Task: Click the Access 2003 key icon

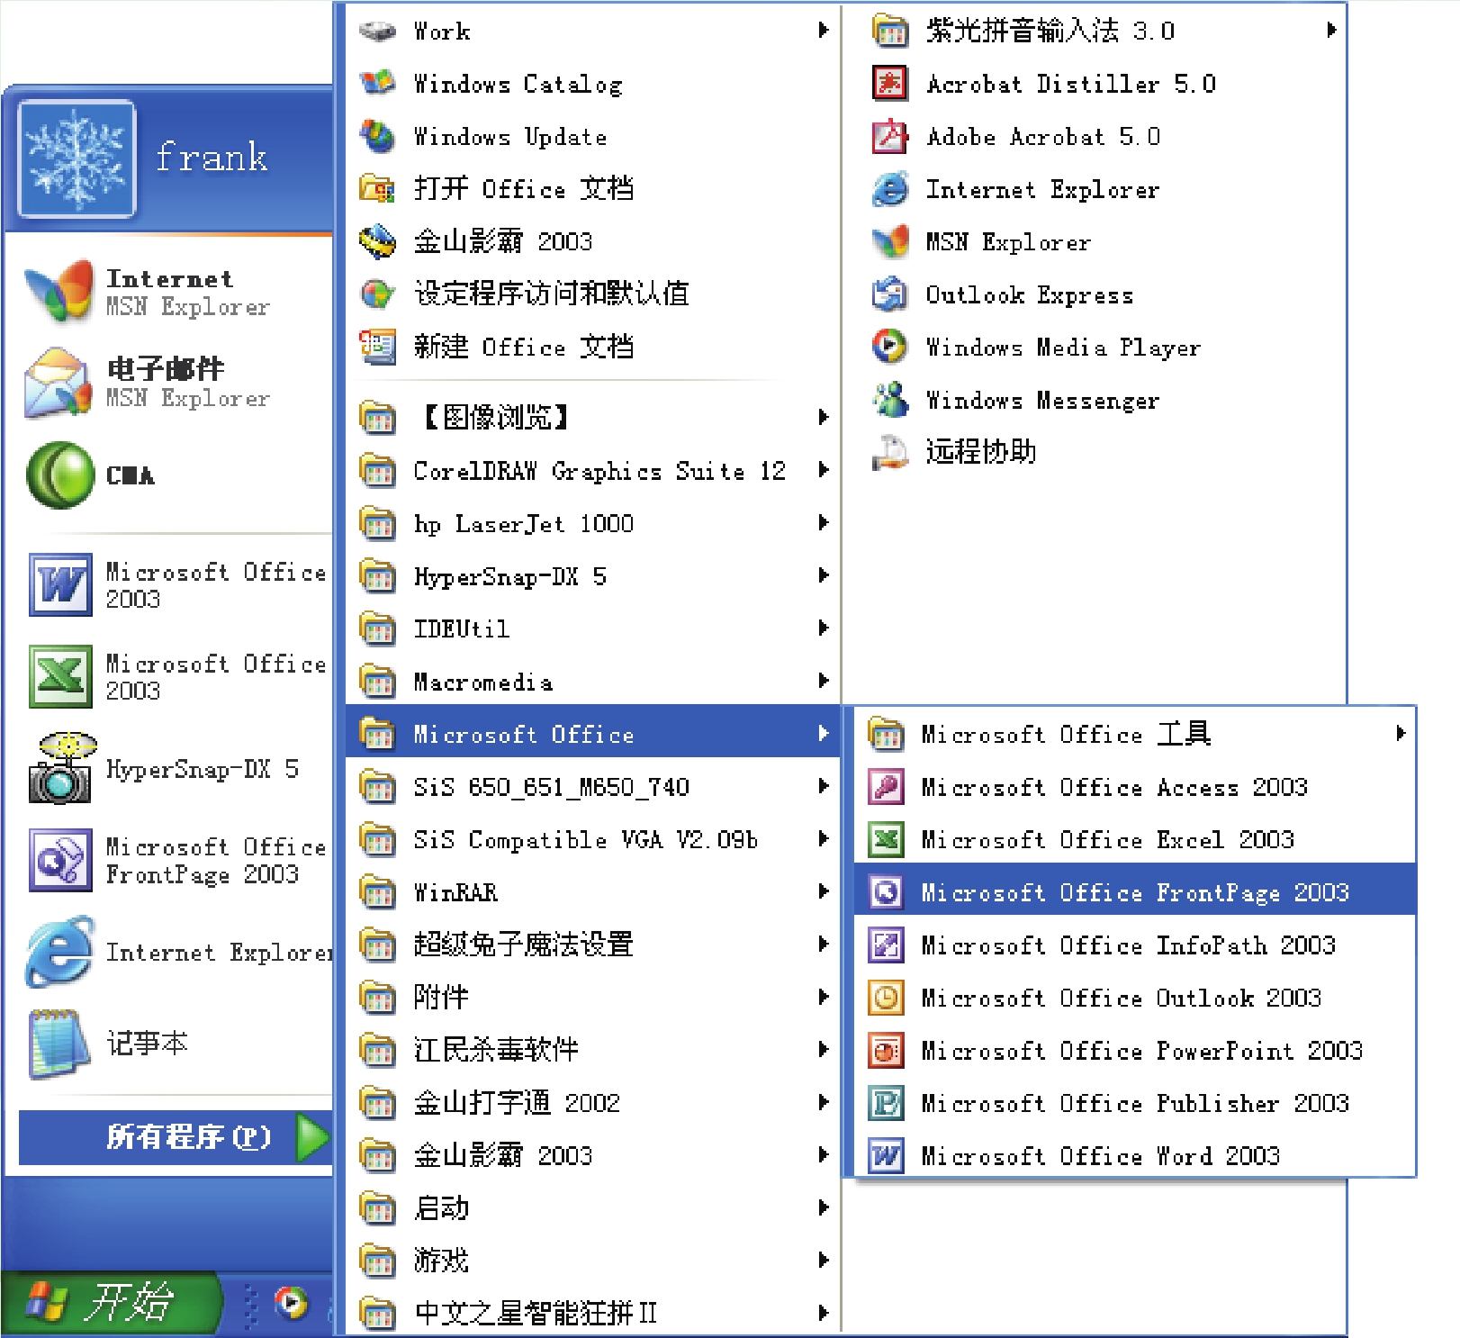Action: (x=886, y=787)
